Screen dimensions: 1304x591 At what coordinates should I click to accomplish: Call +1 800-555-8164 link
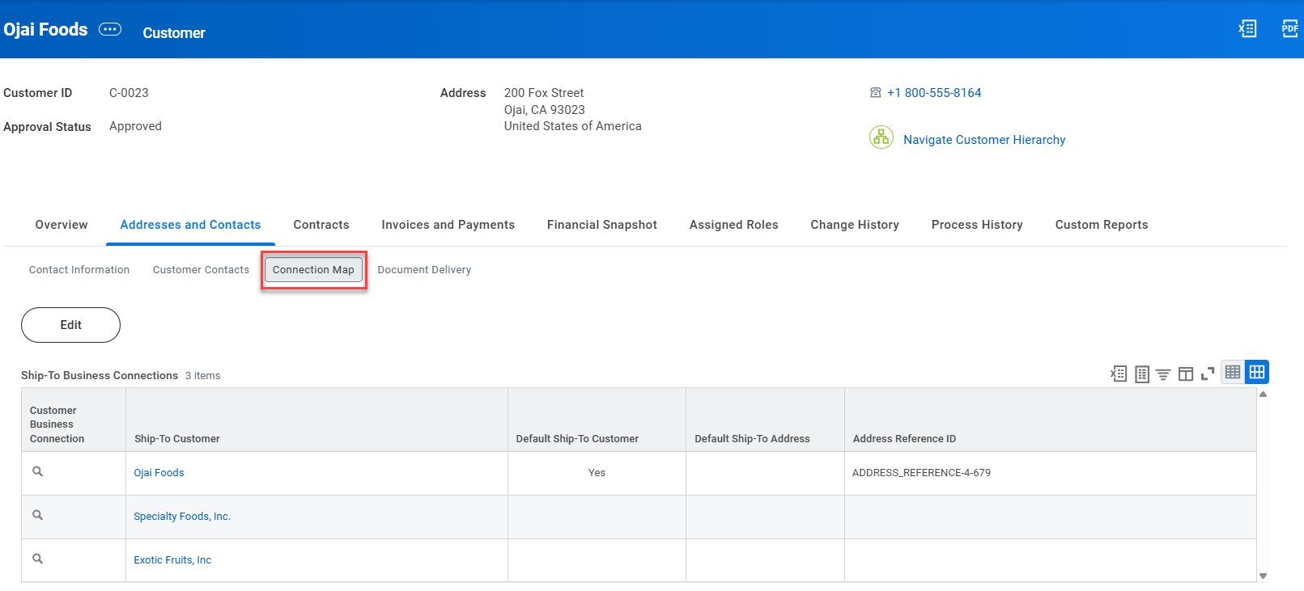(934, 93)
